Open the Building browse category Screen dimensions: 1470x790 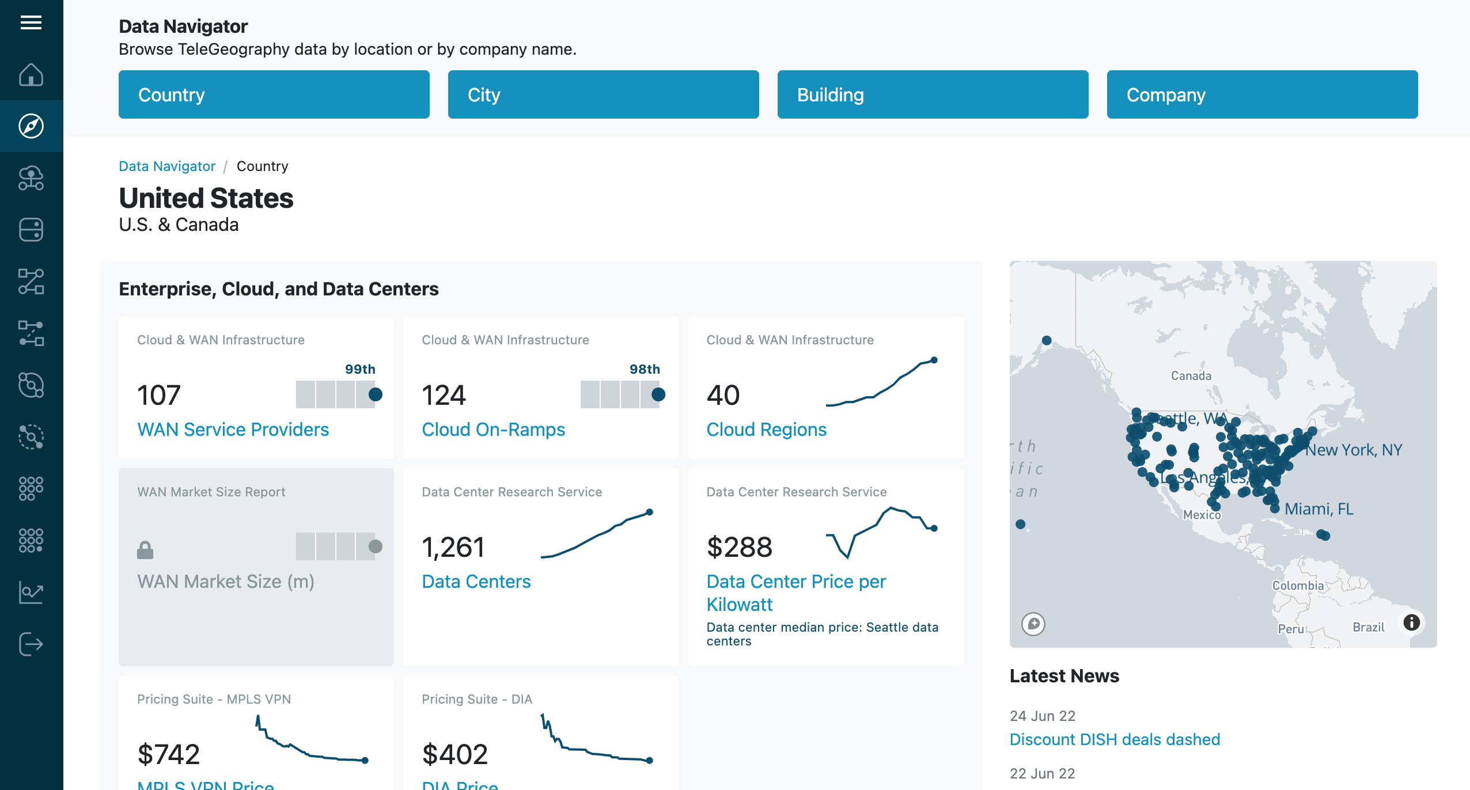[933, 94]
